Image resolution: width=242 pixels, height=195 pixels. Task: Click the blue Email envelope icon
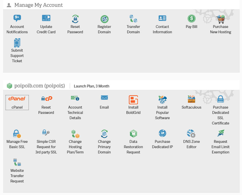click(105, 97)
